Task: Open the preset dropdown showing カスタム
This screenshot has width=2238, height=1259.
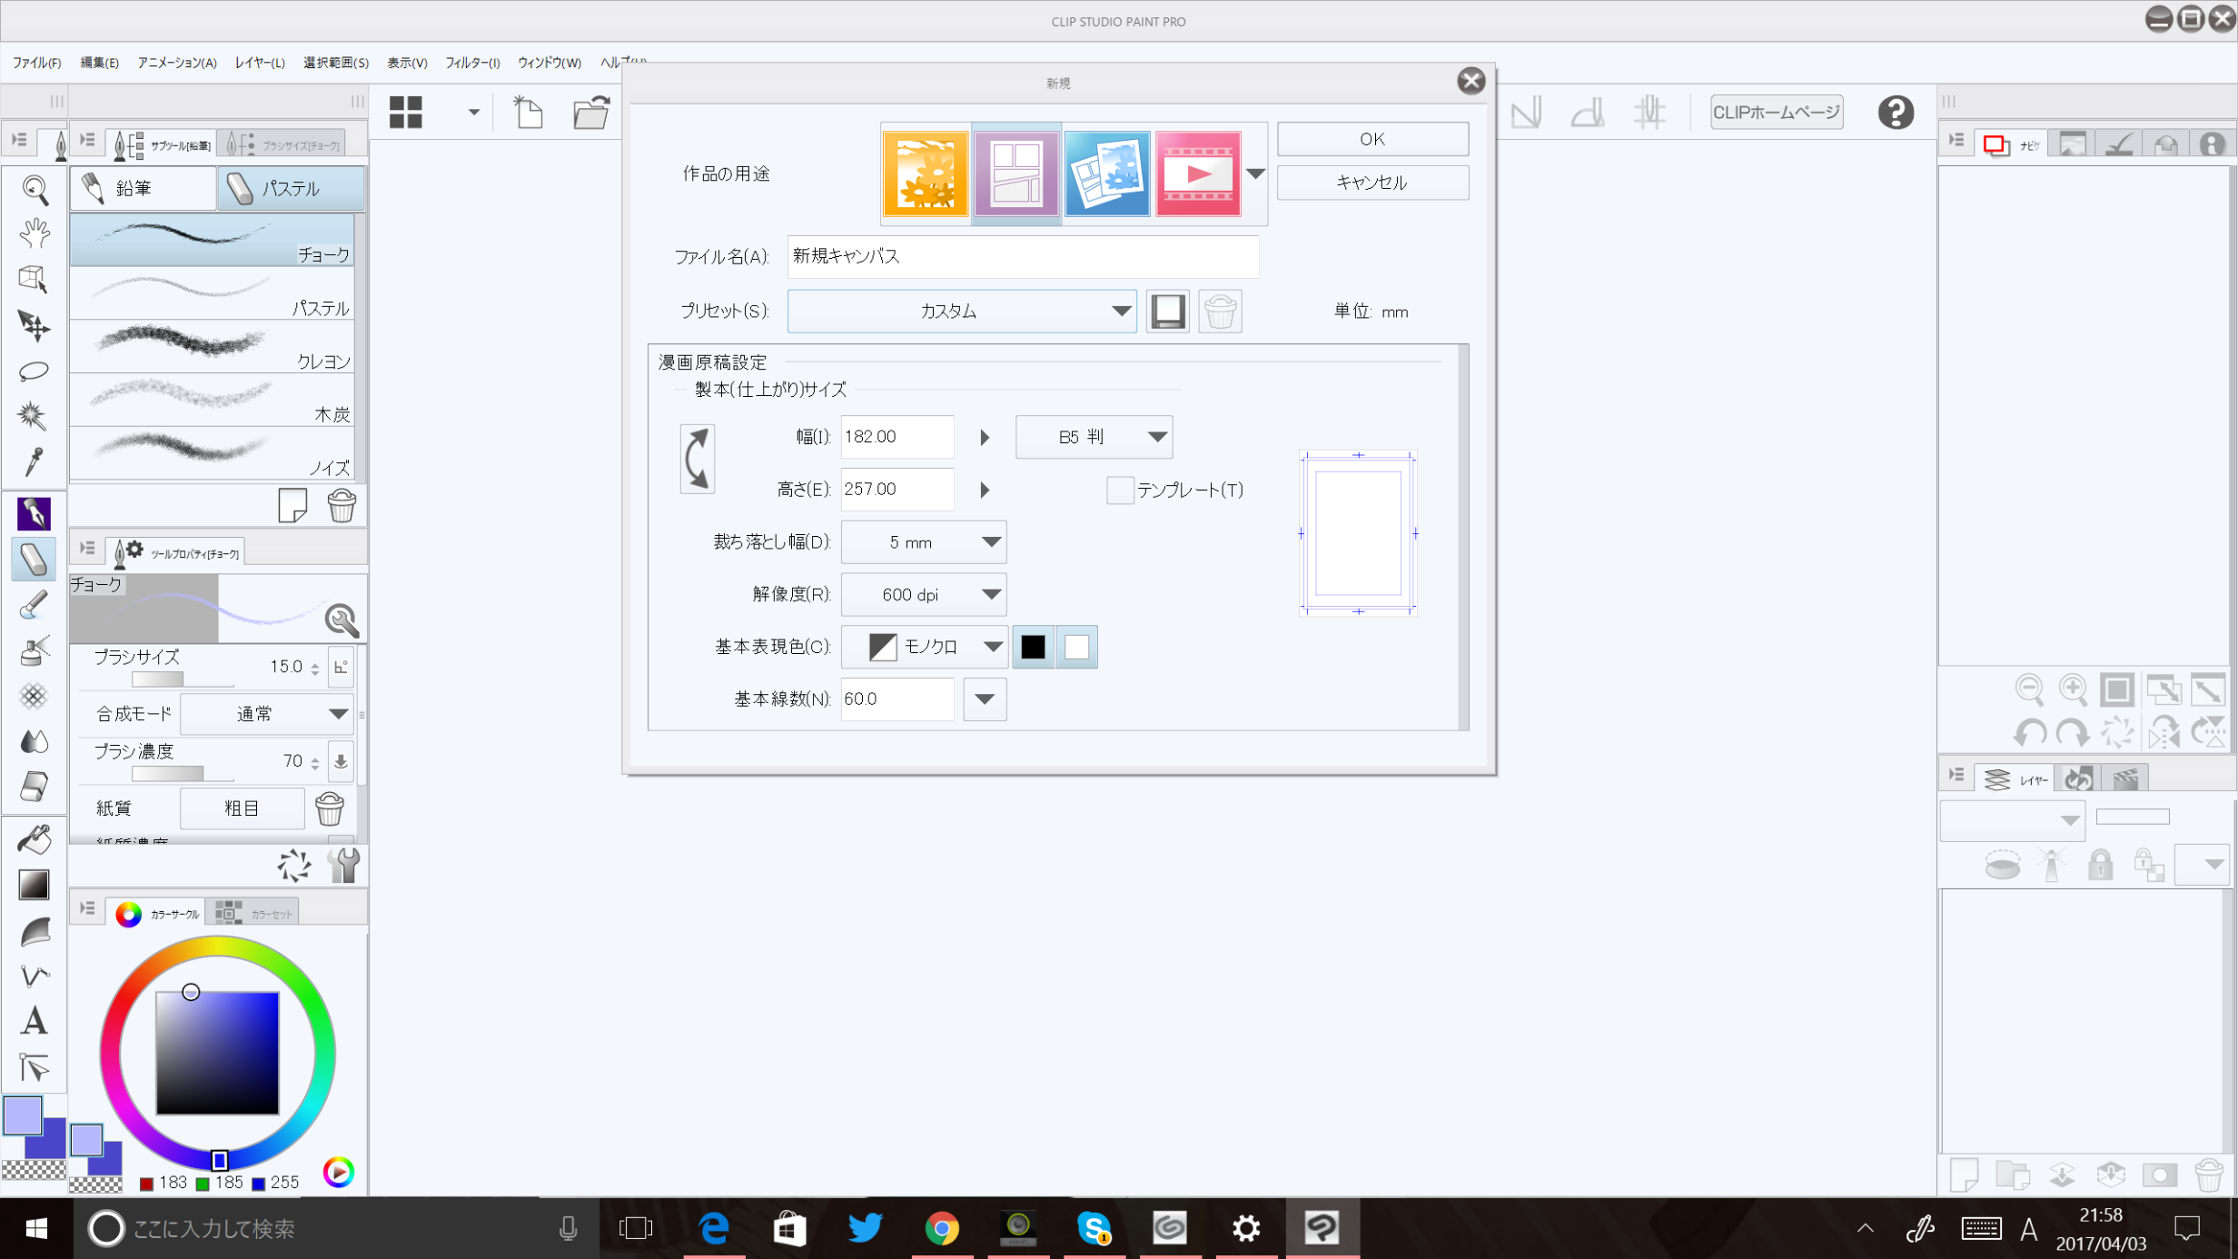Action: pos(961,312)
